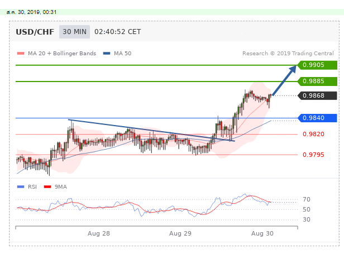
Task: Click the Aug 30 date label
Action: point(262,233)
